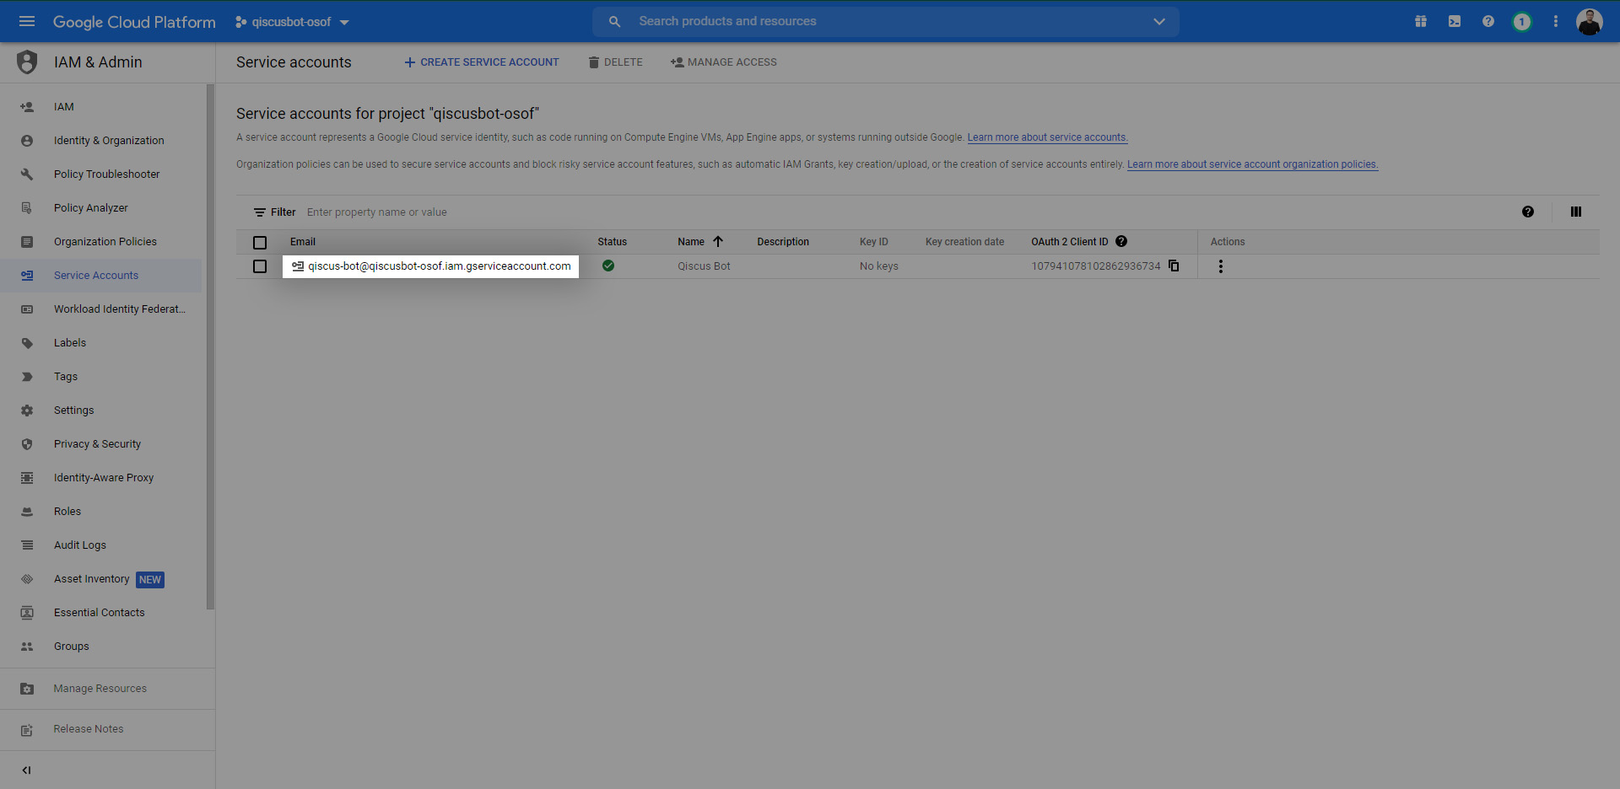Check the Qiscus Bot row checkbox
Image resolution: width=1620 pixels, height=789 pixels.
pos(259,266)
